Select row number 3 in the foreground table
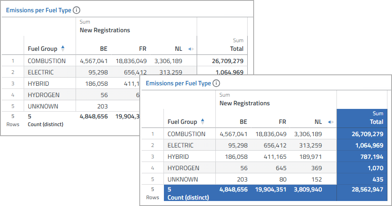Viewport: 392px width, 206px height. (x=153, y=157)
